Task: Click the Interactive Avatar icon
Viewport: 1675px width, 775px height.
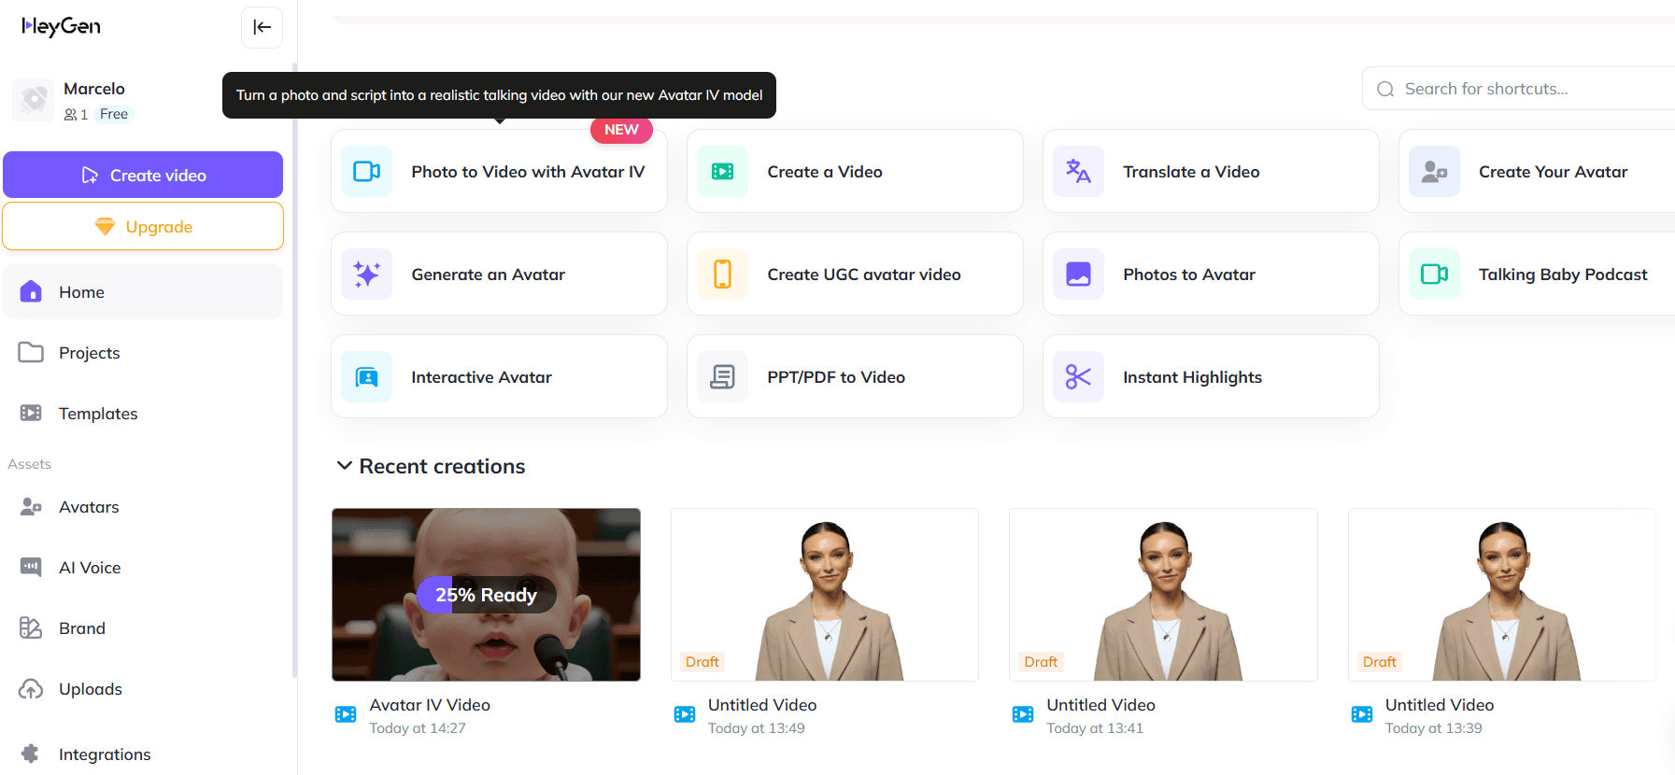Action: 366,377
